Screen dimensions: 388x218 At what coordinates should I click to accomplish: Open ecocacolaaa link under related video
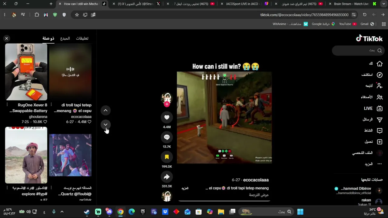[x=81, y=117]
